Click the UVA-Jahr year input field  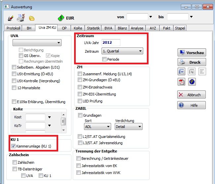(x=111, y=42)
